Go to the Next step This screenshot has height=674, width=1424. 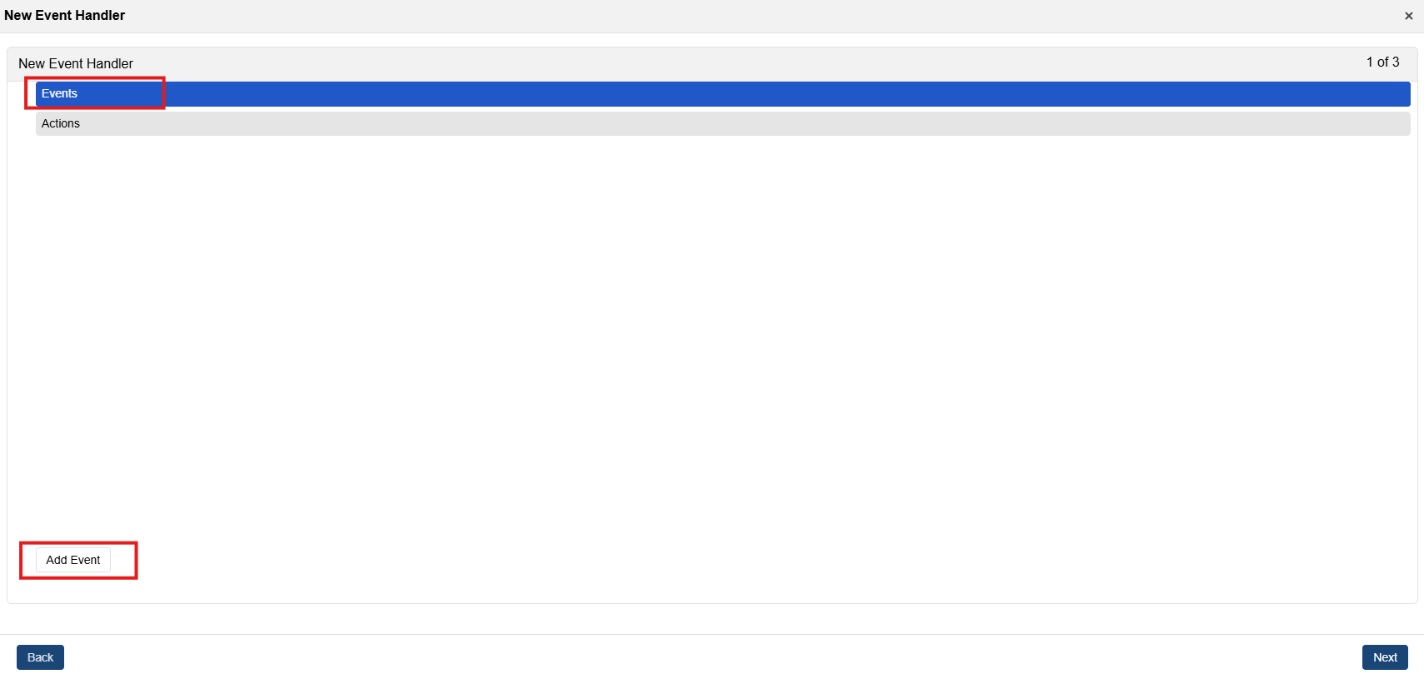[x=1384, y=657]
